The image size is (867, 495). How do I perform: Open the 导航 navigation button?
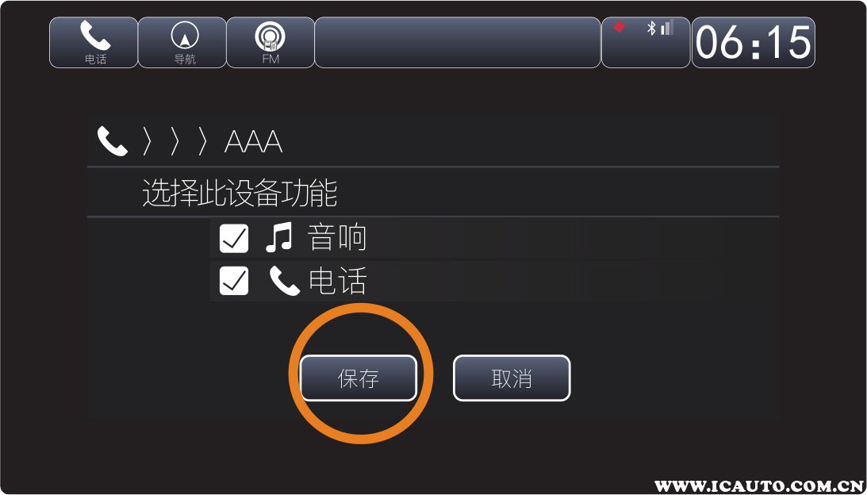pos(182,43)
